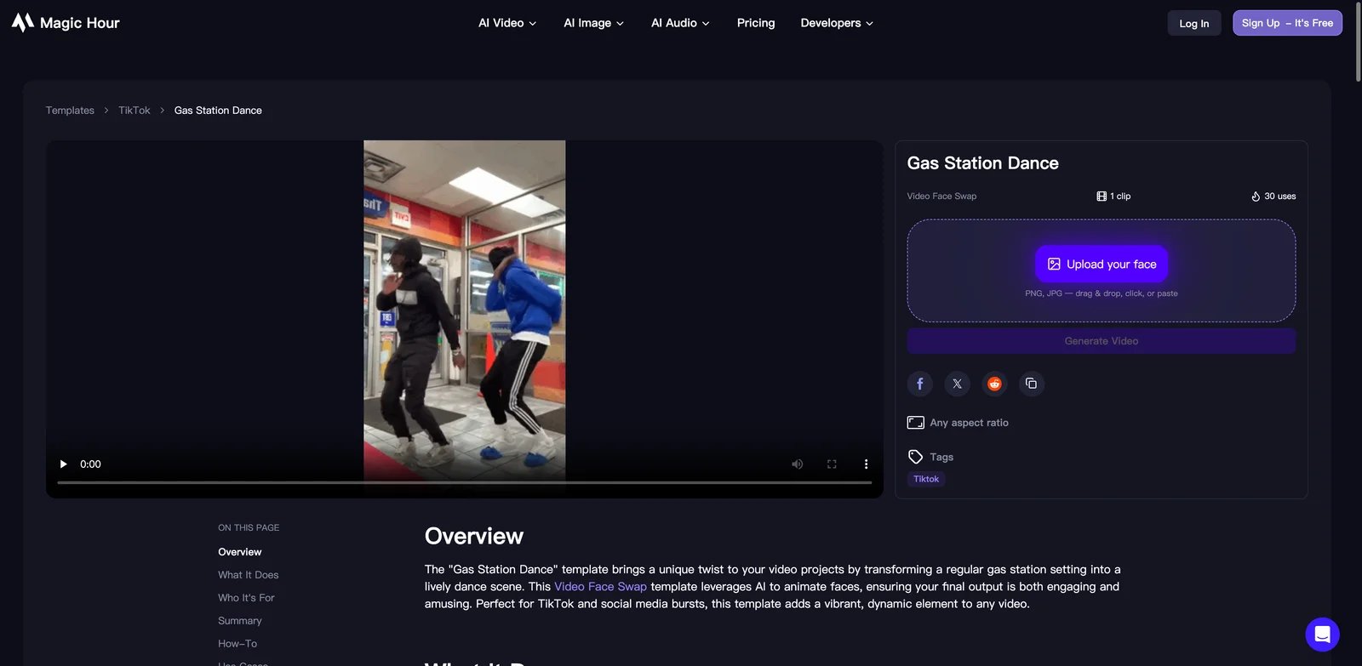Go to the Templates breadcrumb
Viewport: 1362px width, 666px height.
[70, 111]
